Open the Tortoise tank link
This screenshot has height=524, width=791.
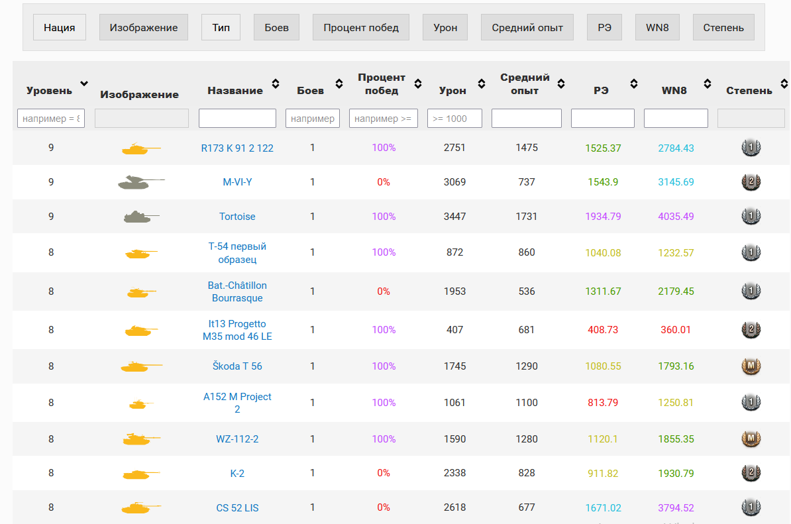point(237,217)
